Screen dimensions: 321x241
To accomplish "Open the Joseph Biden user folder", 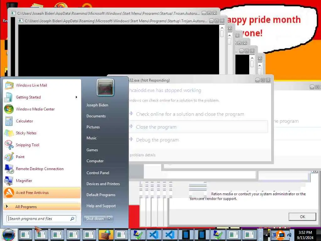I will pyautogui.click(x=97, y=105).
